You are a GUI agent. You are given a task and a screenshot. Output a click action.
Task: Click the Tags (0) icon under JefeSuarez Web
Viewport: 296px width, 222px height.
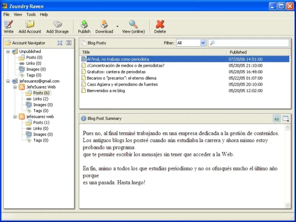point(29,111)
